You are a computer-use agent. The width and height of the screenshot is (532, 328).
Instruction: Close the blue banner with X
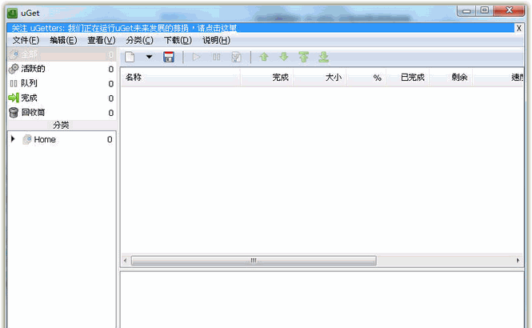tap(518, 28)
